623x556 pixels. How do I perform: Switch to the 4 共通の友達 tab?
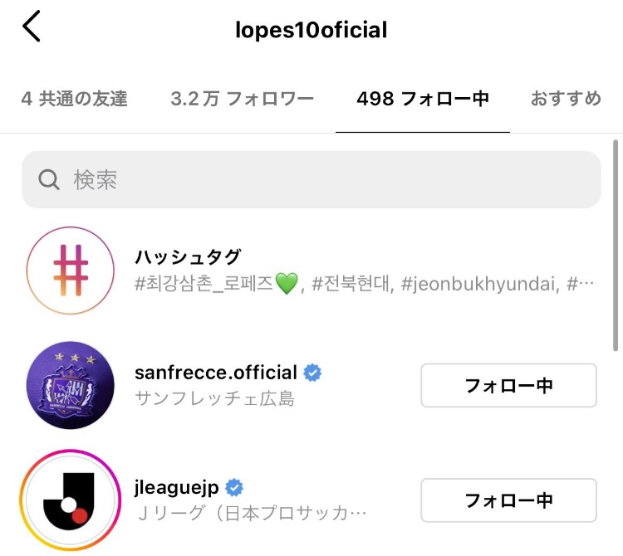click(74, 99)
